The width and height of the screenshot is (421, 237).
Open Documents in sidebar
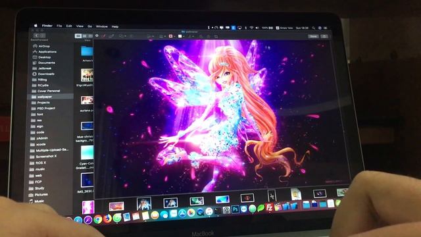click(44, 63)
